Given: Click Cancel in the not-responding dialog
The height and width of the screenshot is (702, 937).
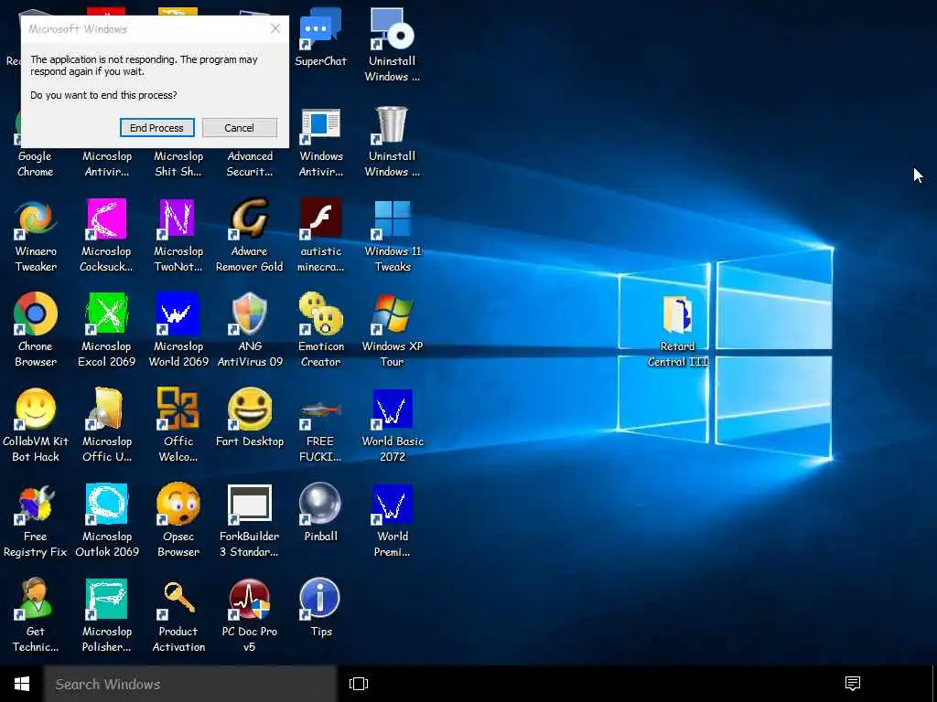Looking at the screenshot, I should pyautogui.click(x=239, y=128).
